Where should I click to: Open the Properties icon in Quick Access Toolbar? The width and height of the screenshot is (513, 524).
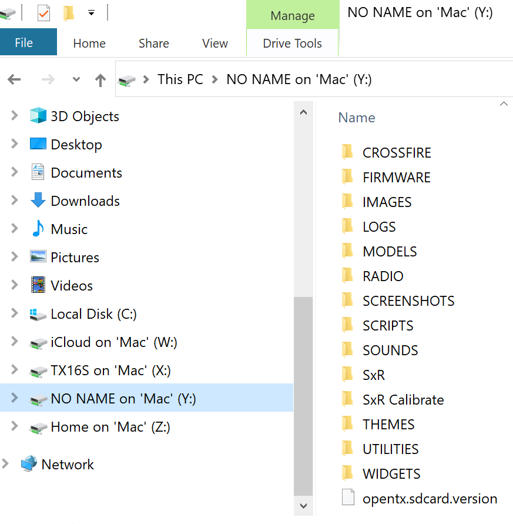43,12
